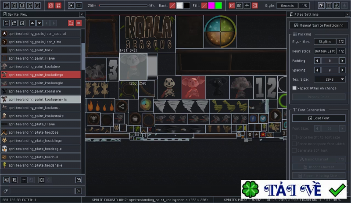Select sprites/ending_goals_icon_special row
This screenshot has height=203, width=351.
tap(41, 34)
